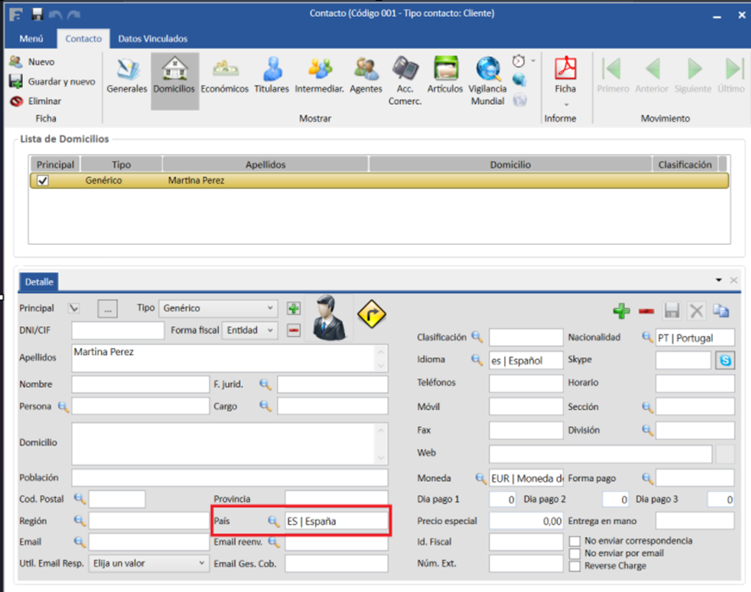Open the Artículos section

445,75
